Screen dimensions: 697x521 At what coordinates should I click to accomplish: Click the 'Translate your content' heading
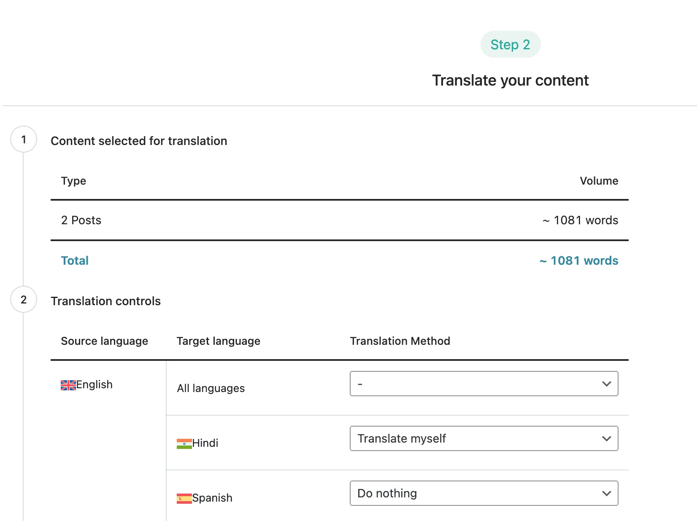click(x=511, y=81)
